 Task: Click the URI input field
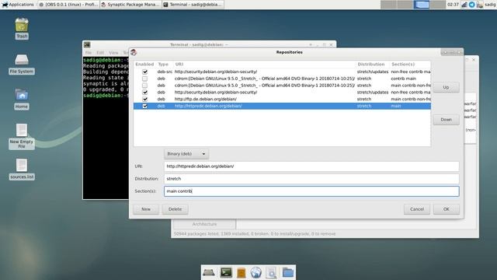click(x=311, y=166)
